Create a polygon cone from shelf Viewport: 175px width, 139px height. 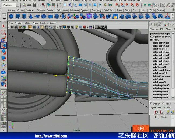tap(31, 16)
